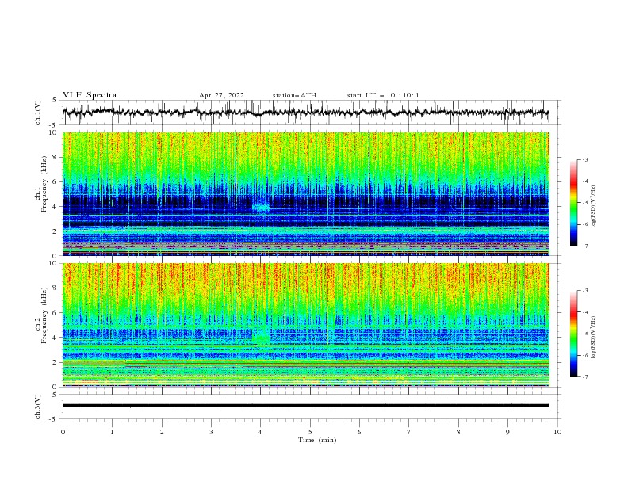
Task: Click the flat black ch.3 voltage trace
Action: click(305, 406)
